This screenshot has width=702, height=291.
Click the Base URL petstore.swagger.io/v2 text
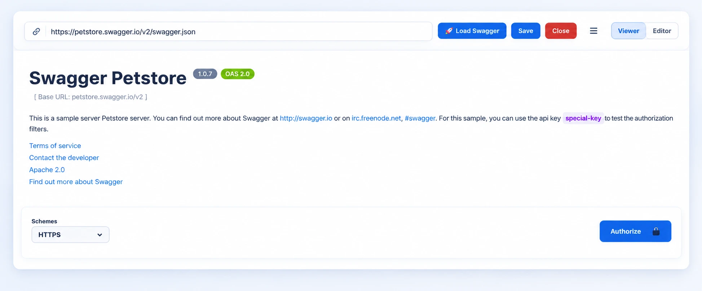(90, 97)
